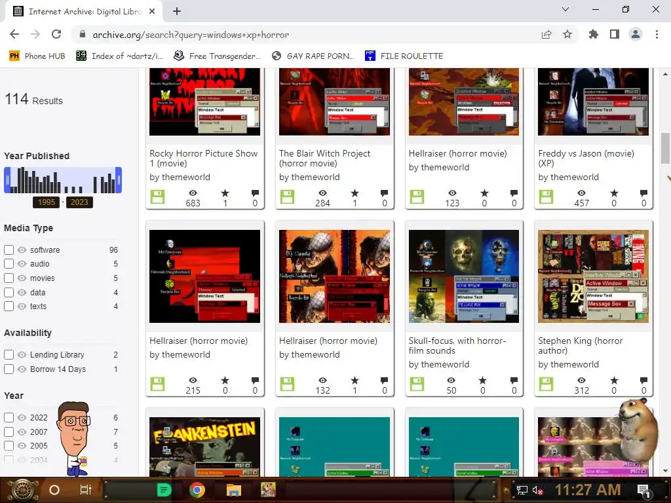Open Skull-focus, with horror-film sounds link
Image resolution: width=671 pixels, height=503 pixels.
(x=457, y=346)
